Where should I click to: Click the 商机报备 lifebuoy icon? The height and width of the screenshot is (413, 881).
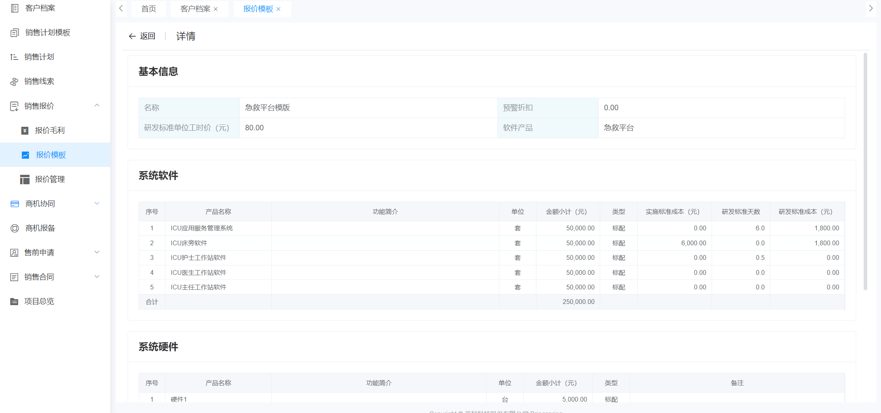coord(15,228)
